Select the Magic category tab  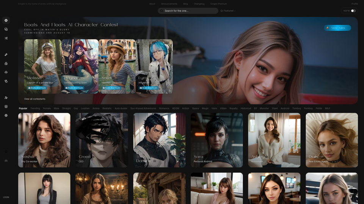tap(205, 108)
